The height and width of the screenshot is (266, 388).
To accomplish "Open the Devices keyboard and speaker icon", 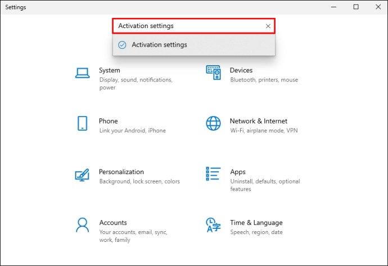I will click(213, 72).
